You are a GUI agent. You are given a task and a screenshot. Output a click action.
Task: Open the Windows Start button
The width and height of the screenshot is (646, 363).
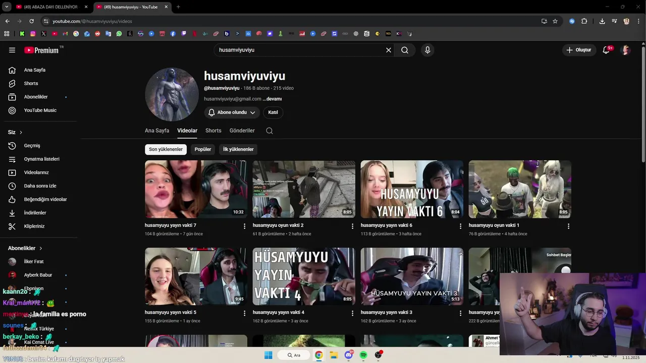[x=268, y=355]
